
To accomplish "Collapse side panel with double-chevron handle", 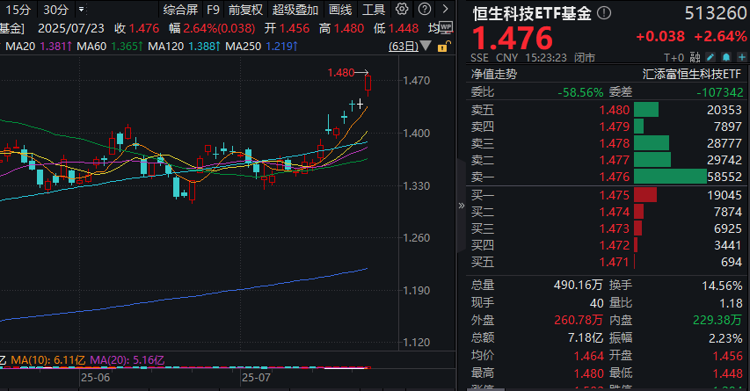I will (x=461, y=206).
